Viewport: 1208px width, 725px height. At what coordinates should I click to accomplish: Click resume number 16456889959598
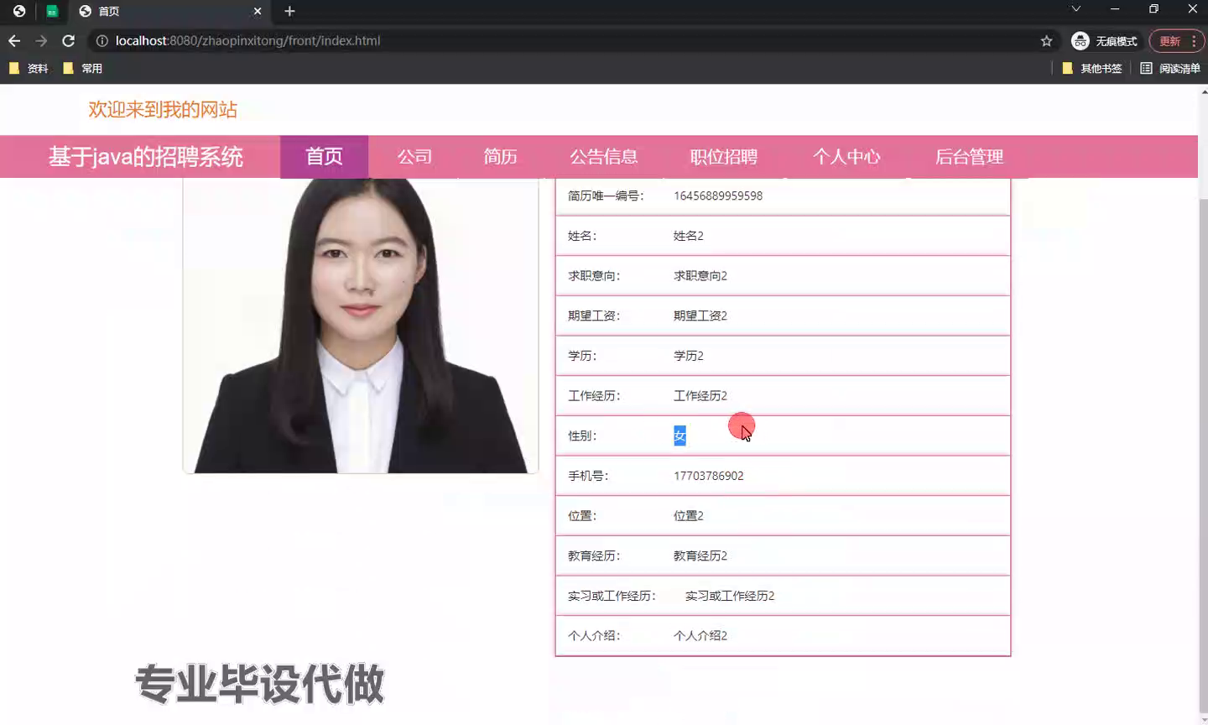pyautogui.click(x=718, y=196)
